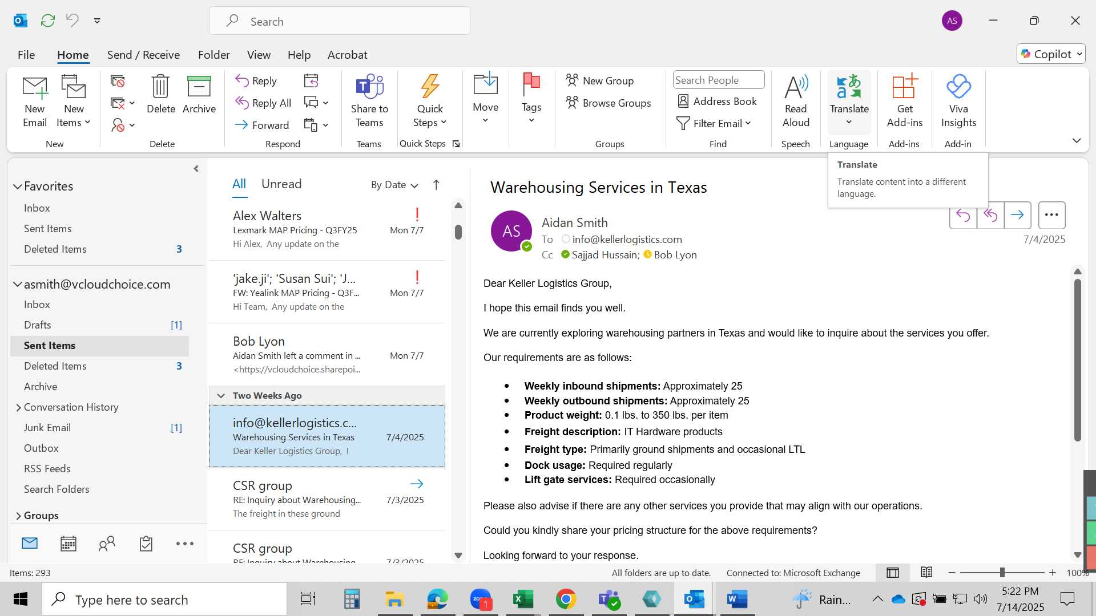Open the Drafts folder

(99, 325)
